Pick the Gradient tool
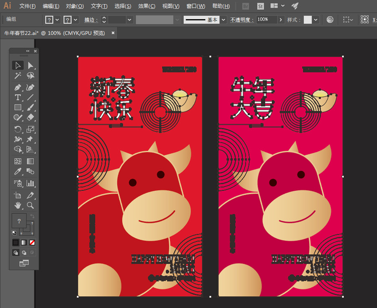This screenshot has height=308, width=377. click(30, 161)
